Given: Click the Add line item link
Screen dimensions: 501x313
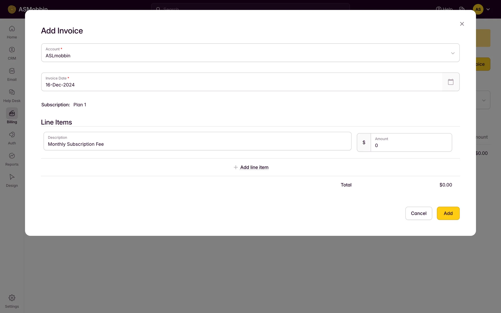Looking at the screenshot, I should 254,167.
